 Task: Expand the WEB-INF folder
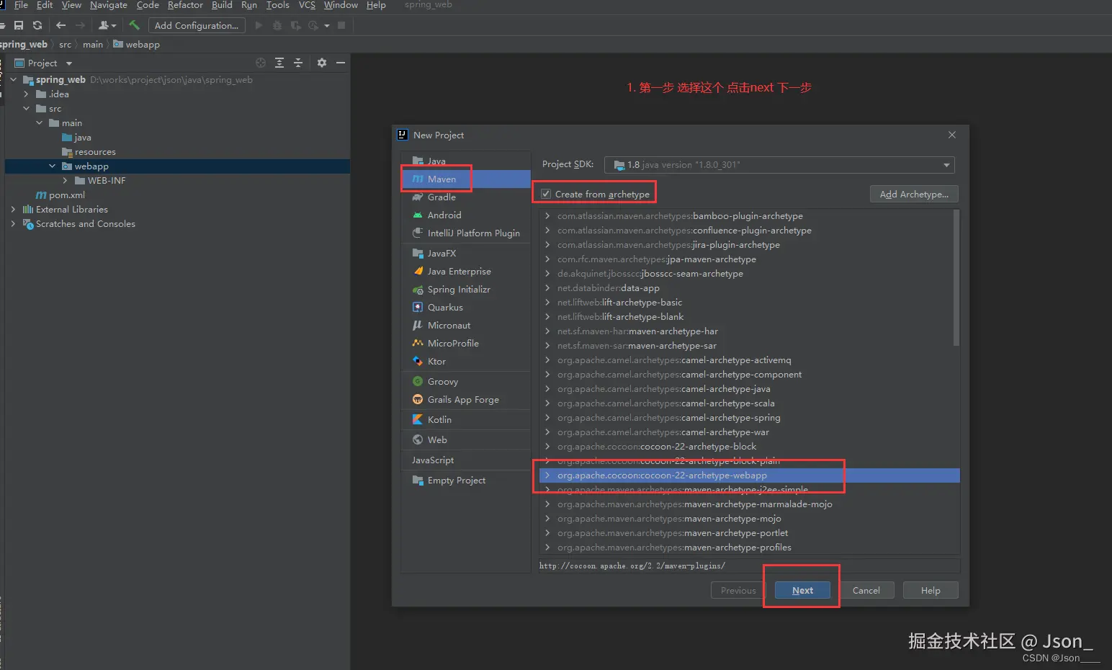click(x=65, y=180)
